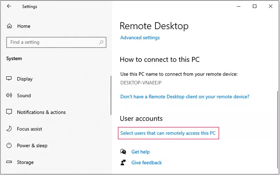Click the System section heading
This screenshot has height=175, width=280.
14,58
